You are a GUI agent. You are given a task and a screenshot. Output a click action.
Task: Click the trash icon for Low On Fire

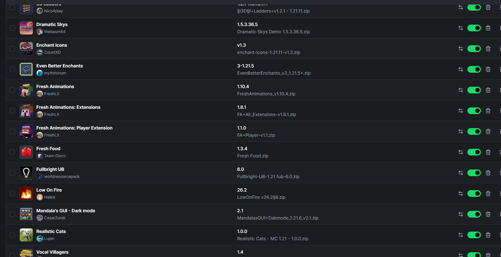point(488,194)
